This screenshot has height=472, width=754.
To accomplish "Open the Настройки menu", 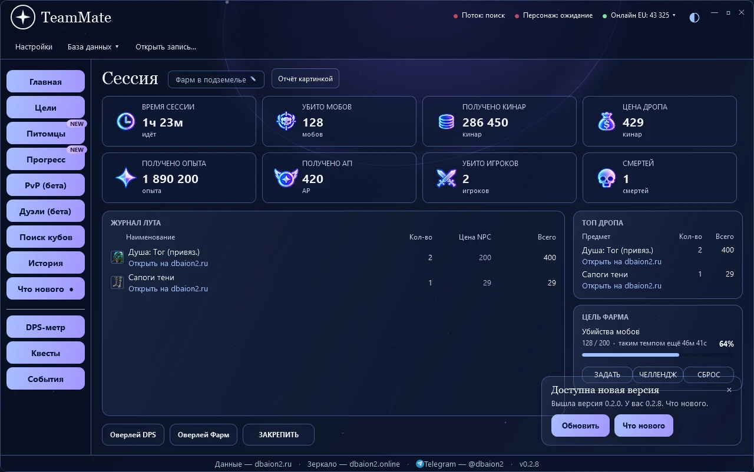I will pyautogui.click(x=34, y=46).
